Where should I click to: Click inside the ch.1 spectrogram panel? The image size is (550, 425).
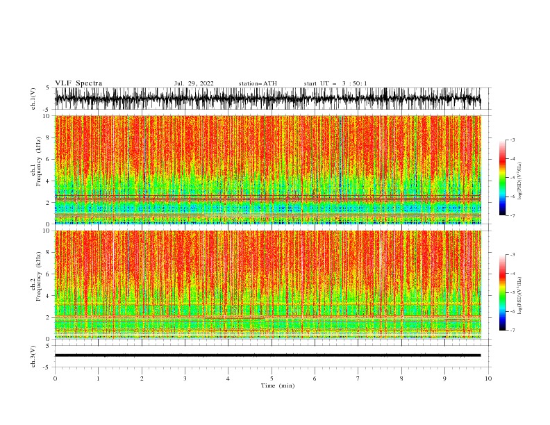coord(268,169)
